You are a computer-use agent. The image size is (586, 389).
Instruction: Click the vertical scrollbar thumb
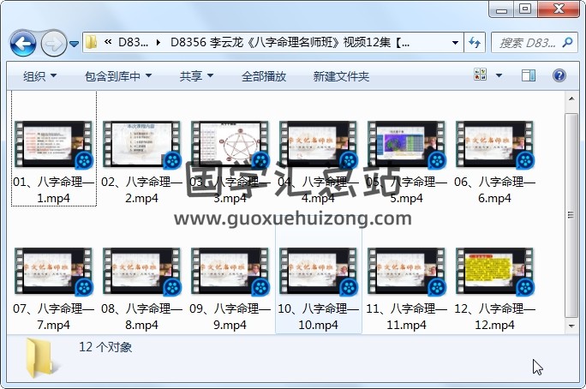click(x=571, y=215)
